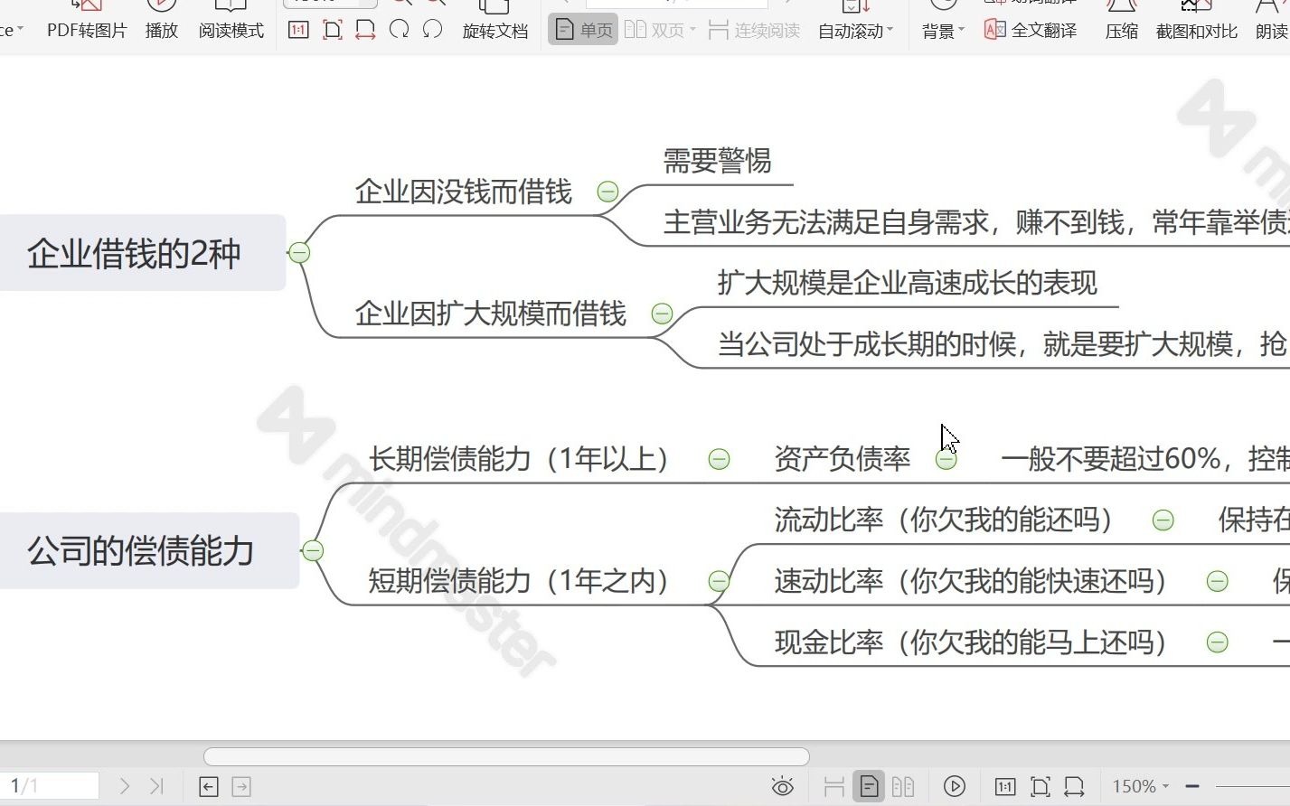The width and height of the screenshot is (1290, 806).
Task: Click the 短期偿债能力（1年之内） label
Action: (x=518, y=581)
